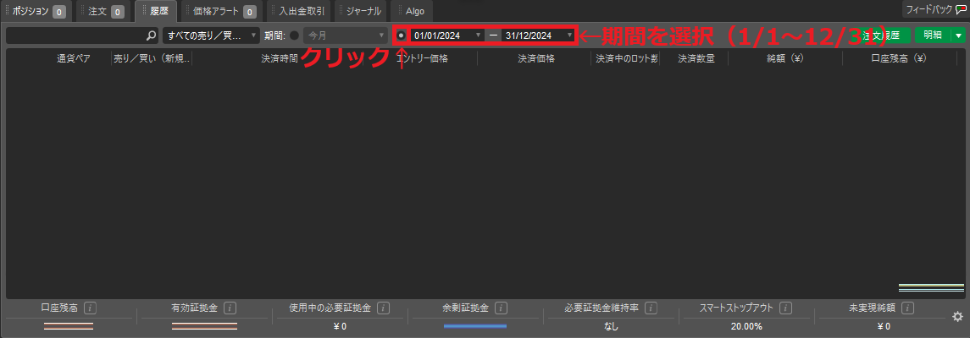Viewport: 970px width, 338px height.
Task: Switch to the 注文 tab
Action: (103, 11)
